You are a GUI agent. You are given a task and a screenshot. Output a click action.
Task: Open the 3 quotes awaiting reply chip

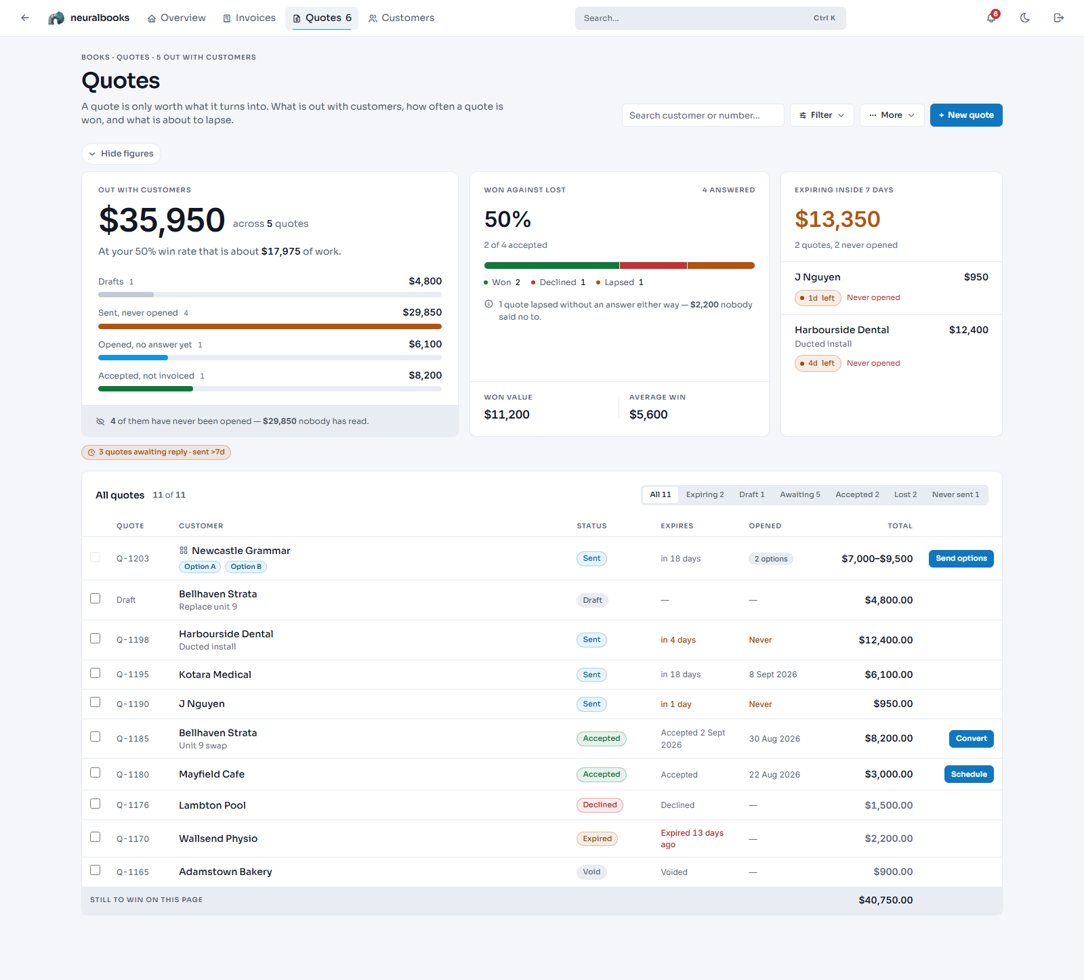click(156, 452)
